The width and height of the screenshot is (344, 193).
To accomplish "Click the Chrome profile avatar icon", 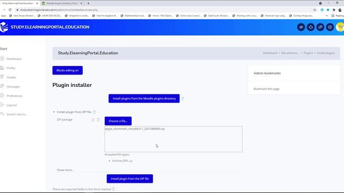I will tap(340, 10).
